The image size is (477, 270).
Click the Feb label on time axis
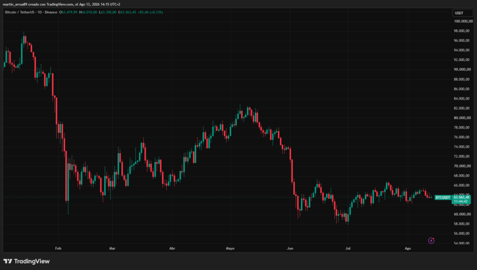[x=58, y=249]
